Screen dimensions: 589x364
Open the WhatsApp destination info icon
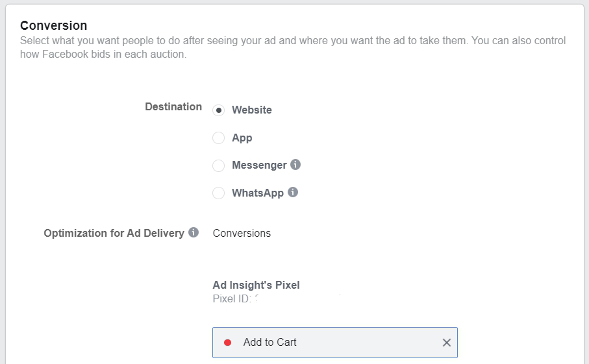[x=293, y=192]
